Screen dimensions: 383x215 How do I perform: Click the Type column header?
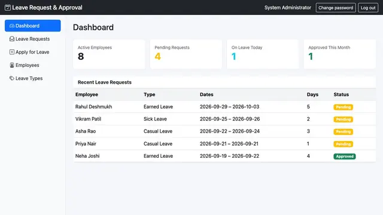coord(149,94)
